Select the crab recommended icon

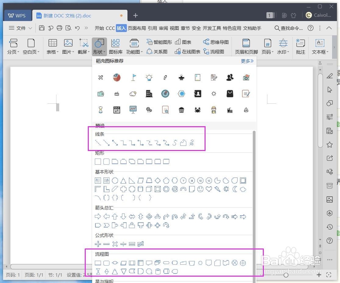[198, 110]
